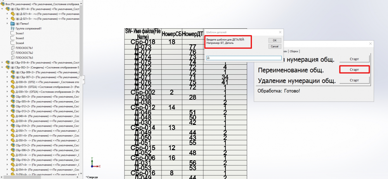Click the assembly icon of СБр-005<3>

13,97
